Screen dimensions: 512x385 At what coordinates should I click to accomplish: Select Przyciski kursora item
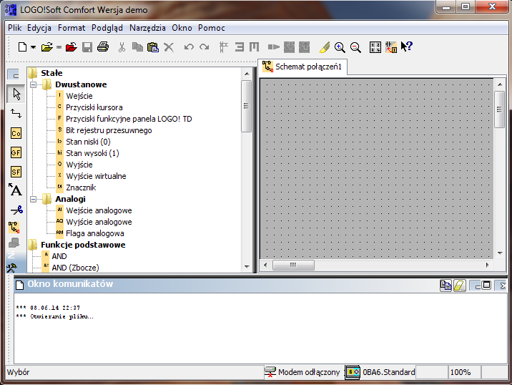coord(94,107)
